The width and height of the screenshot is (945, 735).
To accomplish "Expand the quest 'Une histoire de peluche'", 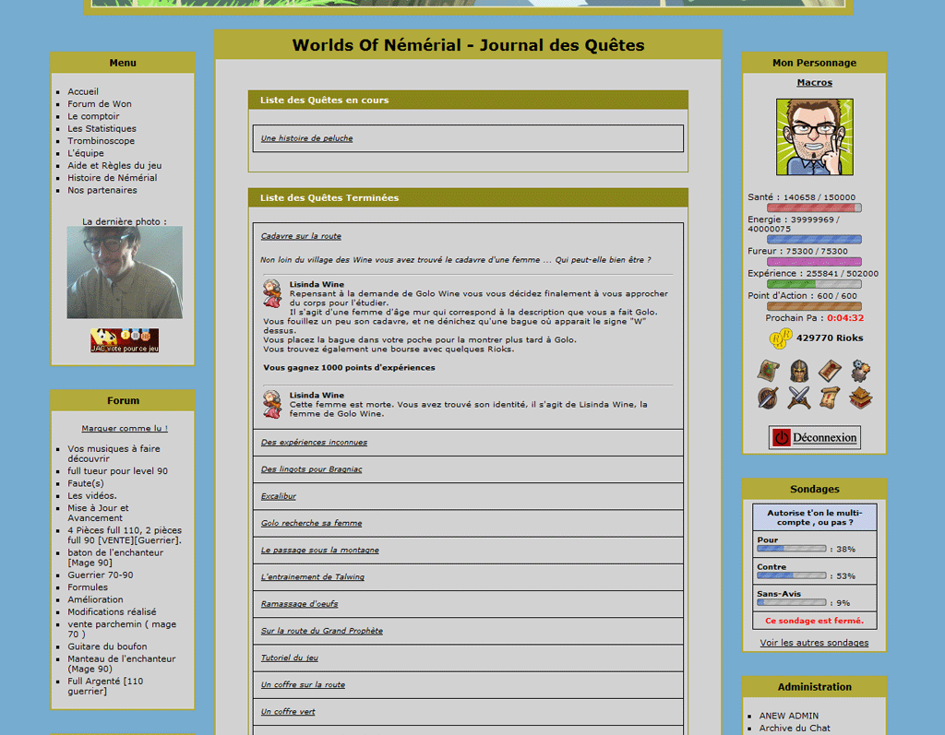I will [x=306, y=138].
